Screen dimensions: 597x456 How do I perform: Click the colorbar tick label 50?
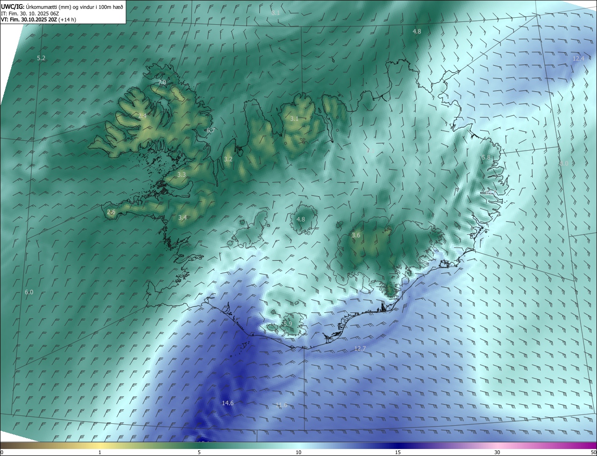pos(593,453)
